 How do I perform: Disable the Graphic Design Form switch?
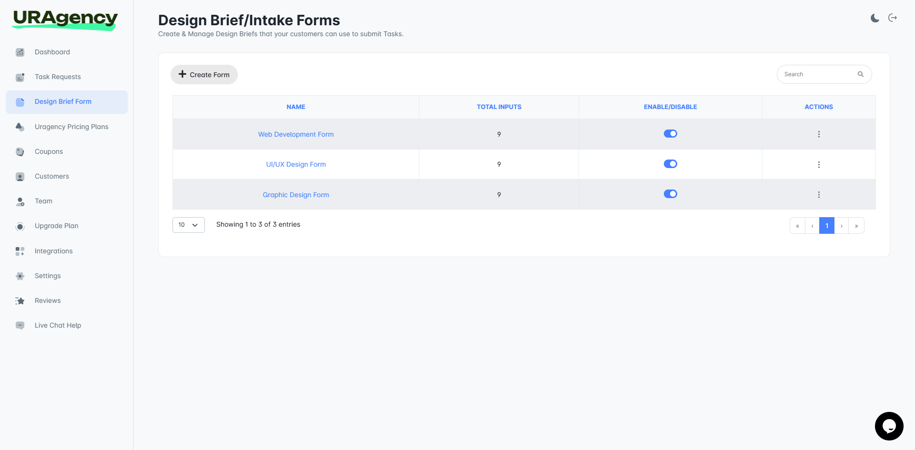coord(670,194)
